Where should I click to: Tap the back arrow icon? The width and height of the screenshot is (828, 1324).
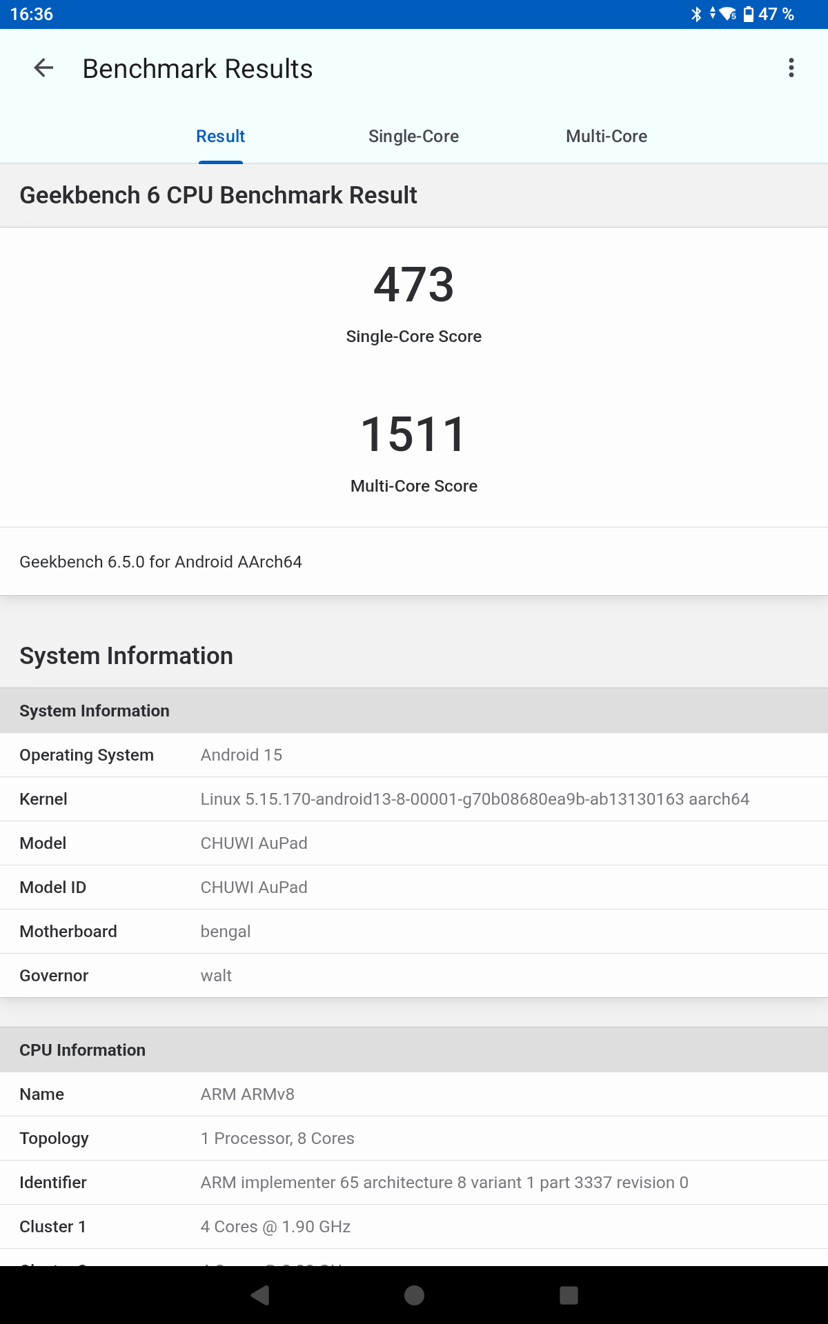tap(43, 68)
